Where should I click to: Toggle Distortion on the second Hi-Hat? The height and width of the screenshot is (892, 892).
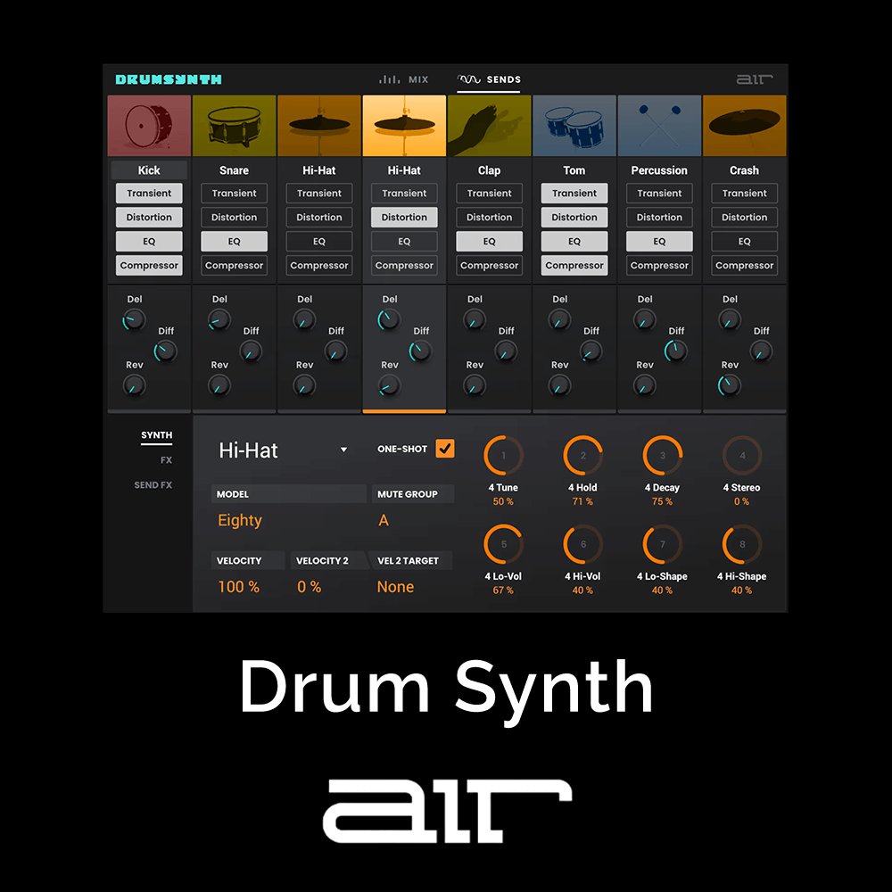point(404,217)
